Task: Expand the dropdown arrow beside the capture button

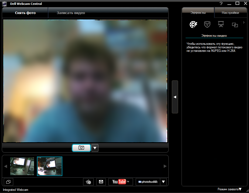Action: pyautogui.click(x=95, y=148)
